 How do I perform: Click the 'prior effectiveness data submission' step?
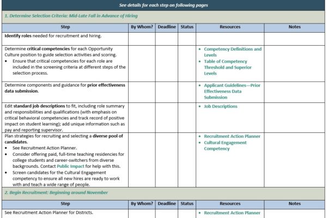(65, 88)
